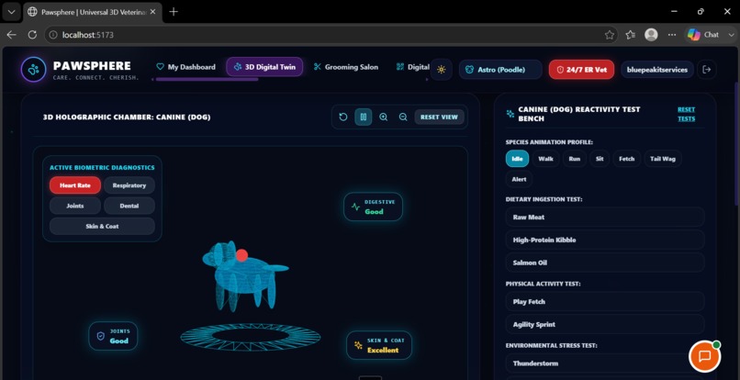Click the logout arrow icon

(707, 70)
